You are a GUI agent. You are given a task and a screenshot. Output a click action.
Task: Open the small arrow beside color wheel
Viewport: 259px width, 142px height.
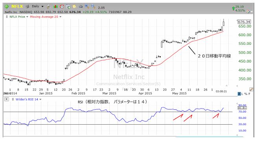point(252,12)
